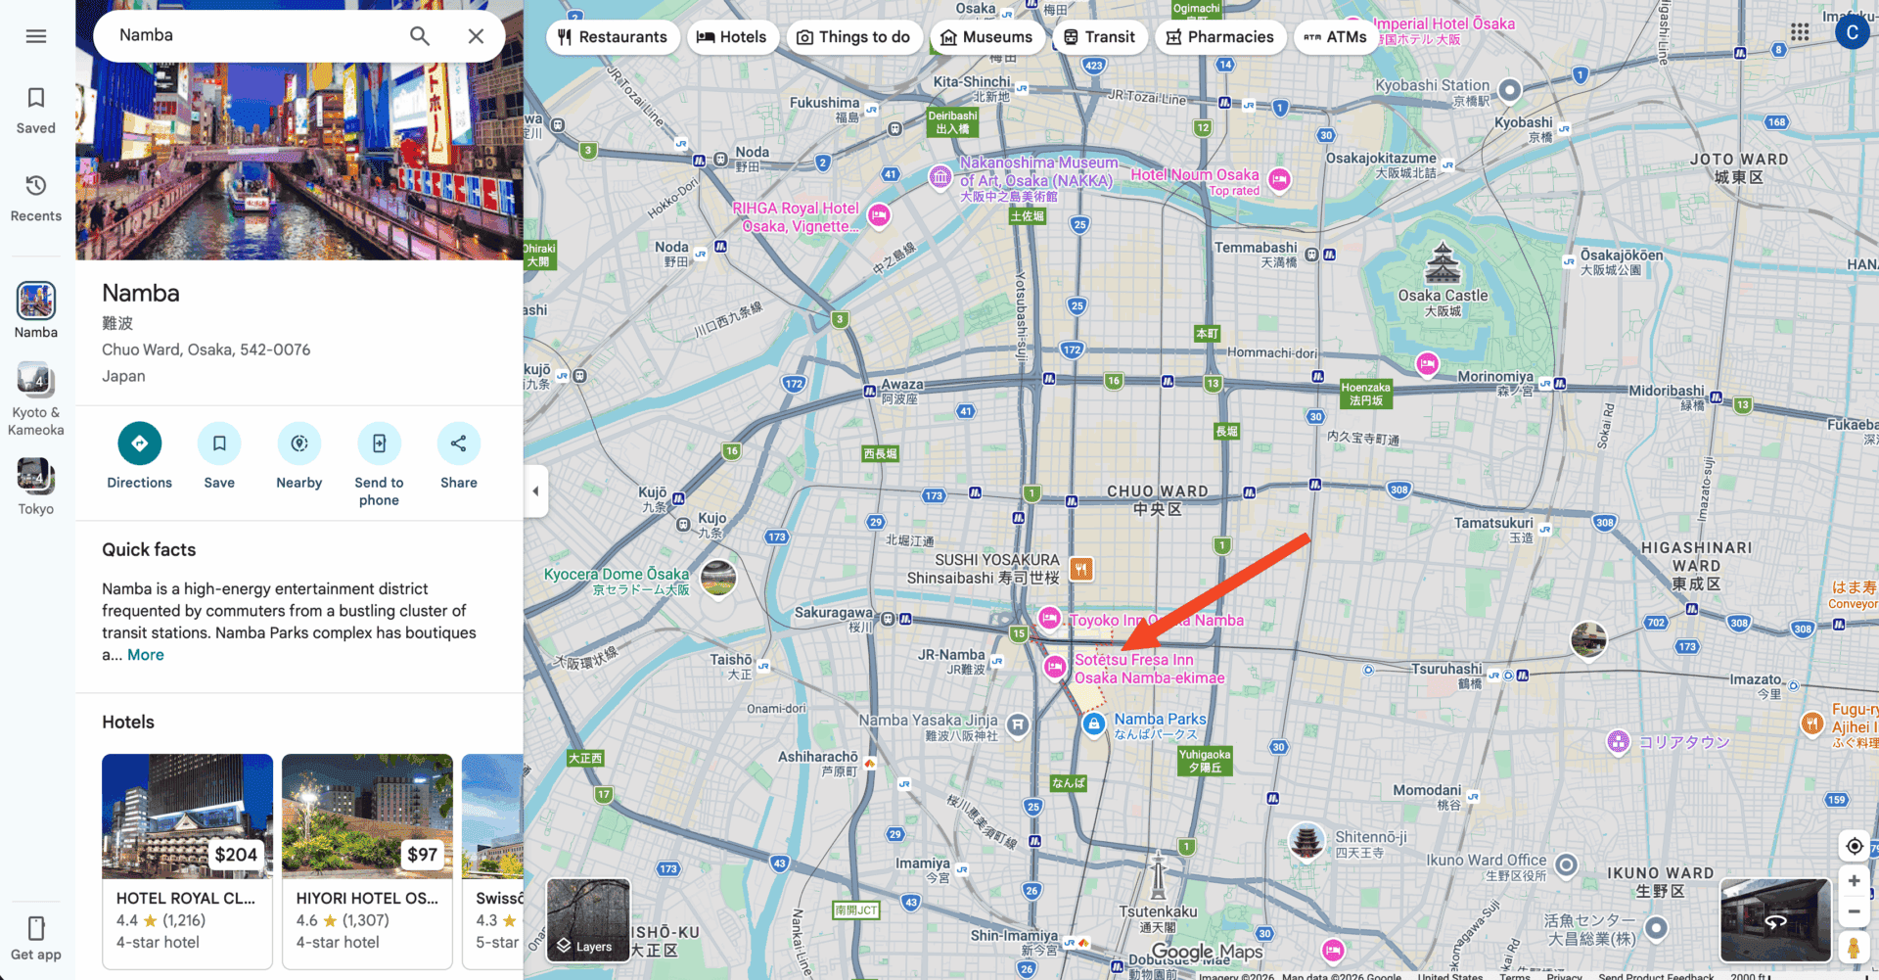Open the hamburger main menu
The height and width of the screenshot is (980, 1879).
pos(36,36)
